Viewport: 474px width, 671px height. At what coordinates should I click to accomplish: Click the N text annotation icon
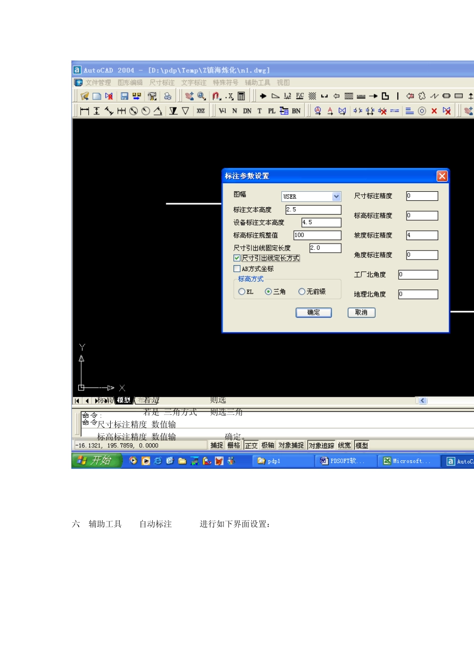(235, 111)
